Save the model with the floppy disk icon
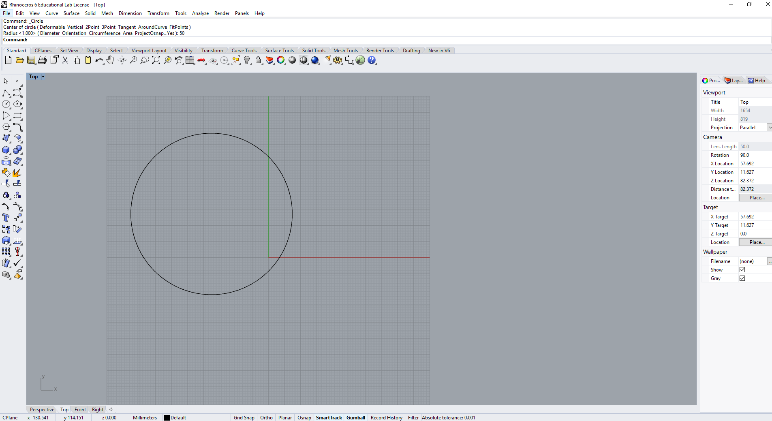Screen dimensions: 772x421 pyautogui.click(x=31, y=60)
